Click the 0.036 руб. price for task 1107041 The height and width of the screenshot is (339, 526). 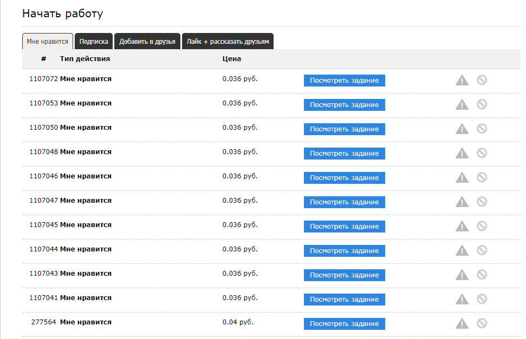click(240, 297)
